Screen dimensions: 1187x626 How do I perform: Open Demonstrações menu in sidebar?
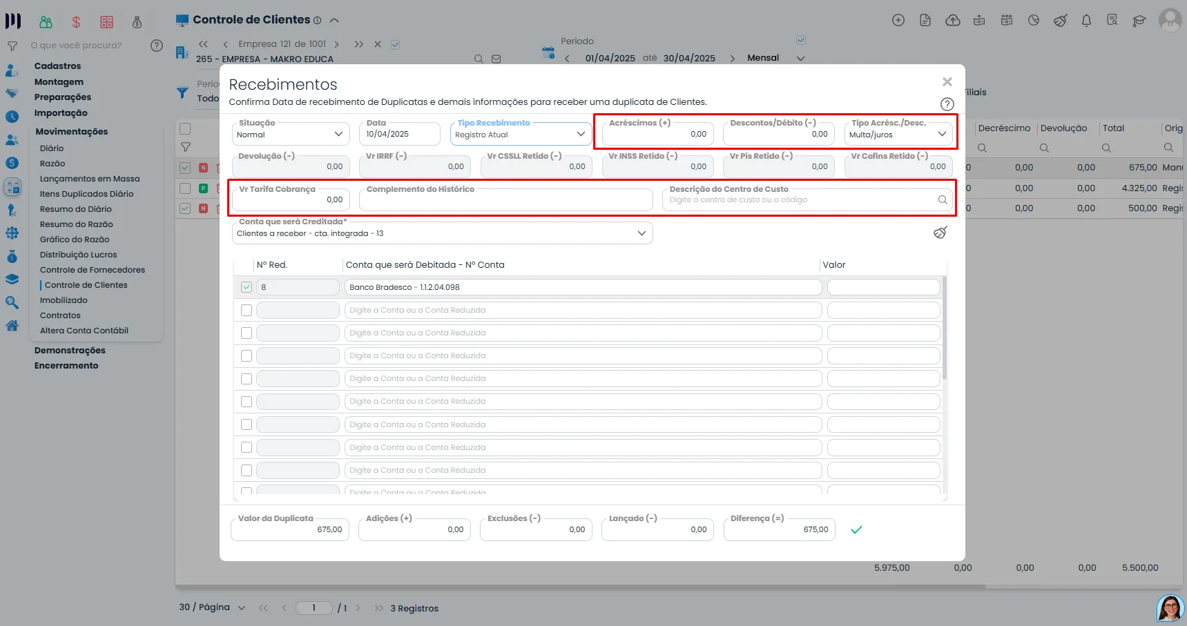click(70, 351)
